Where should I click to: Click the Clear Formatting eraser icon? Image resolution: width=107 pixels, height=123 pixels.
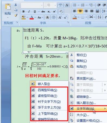61,11
